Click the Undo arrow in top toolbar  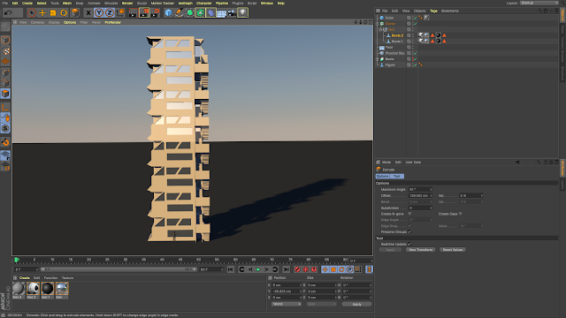pyautogui.click(x=8, y=12)
